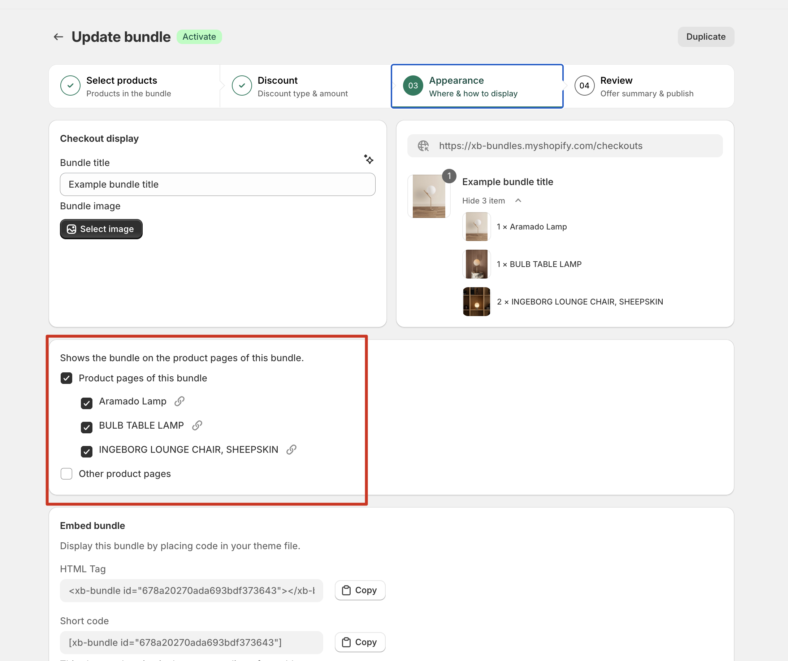788x661 pixels.
Task: Click the AI sparkle icon above Bundle title
Action: (x=368, y=159)
